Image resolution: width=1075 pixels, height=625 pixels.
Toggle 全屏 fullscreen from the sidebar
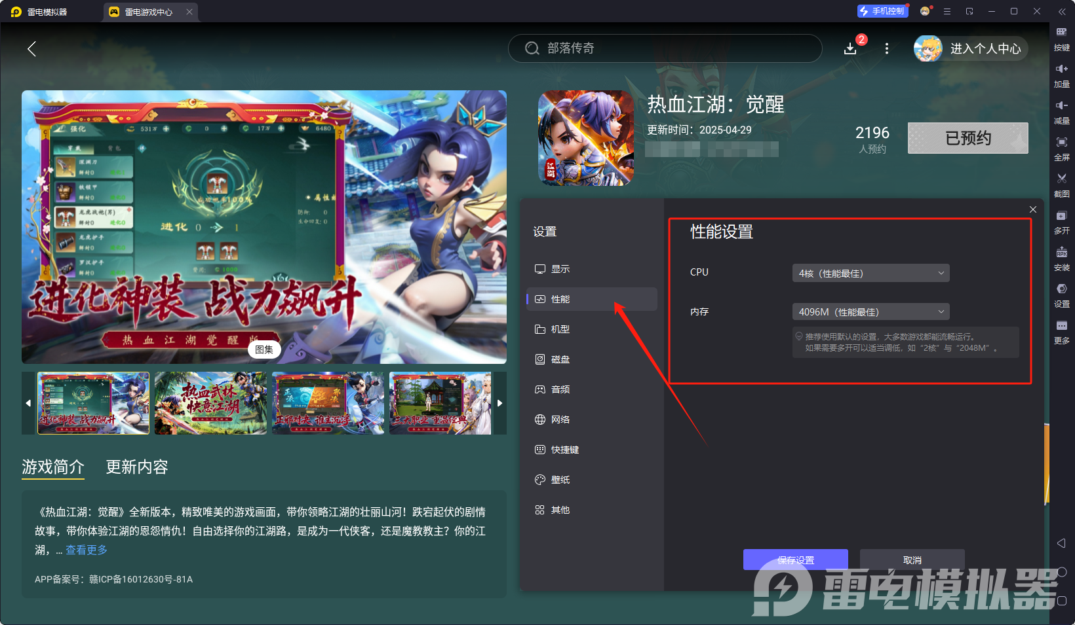(1061, 148)
